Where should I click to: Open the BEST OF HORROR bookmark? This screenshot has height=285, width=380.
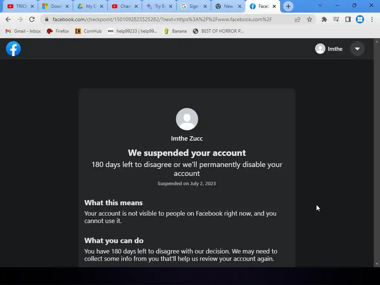218,31
